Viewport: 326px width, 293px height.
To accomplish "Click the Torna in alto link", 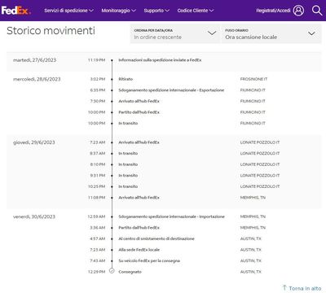I will pos(305,288).
